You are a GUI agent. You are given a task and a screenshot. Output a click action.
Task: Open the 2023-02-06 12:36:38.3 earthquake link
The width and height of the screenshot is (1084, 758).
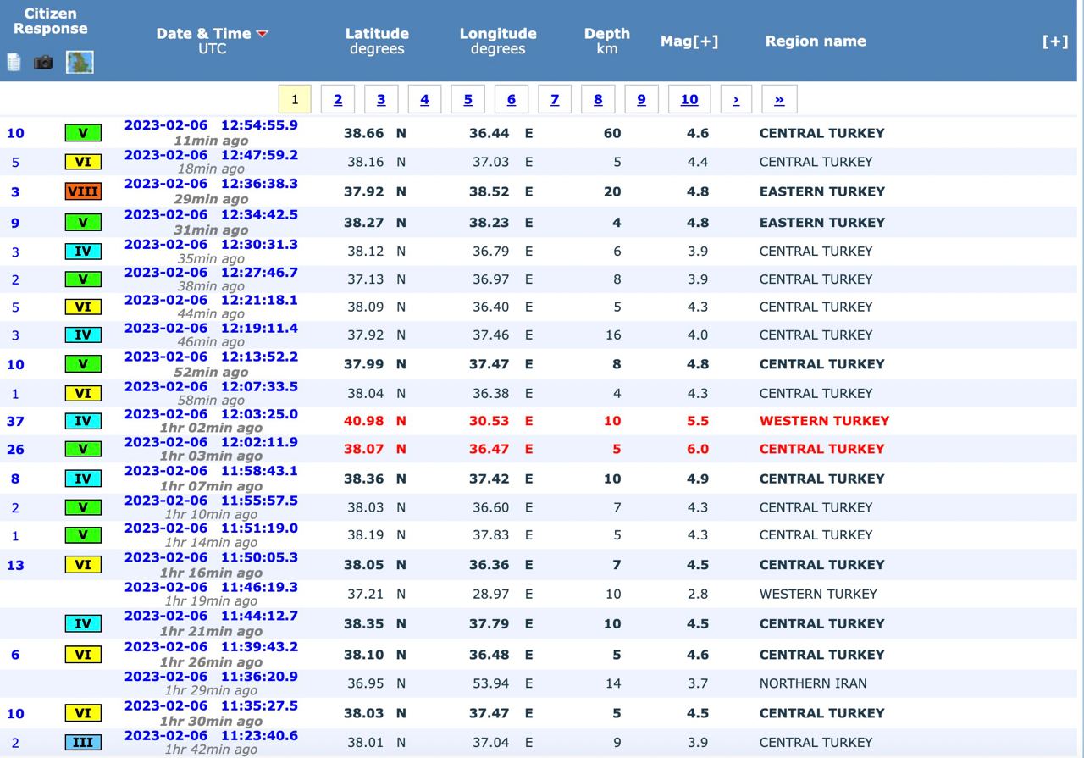coord(211,184)
